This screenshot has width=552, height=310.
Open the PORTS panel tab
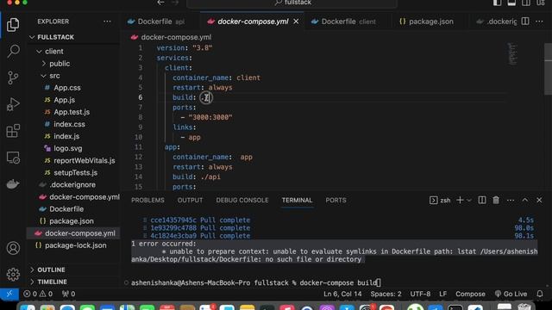(336, 200)
